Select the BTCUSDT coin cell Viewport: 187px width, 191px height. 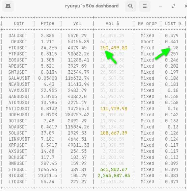pos(18,176)
